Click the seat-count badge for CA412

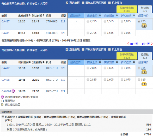(144, 72)
